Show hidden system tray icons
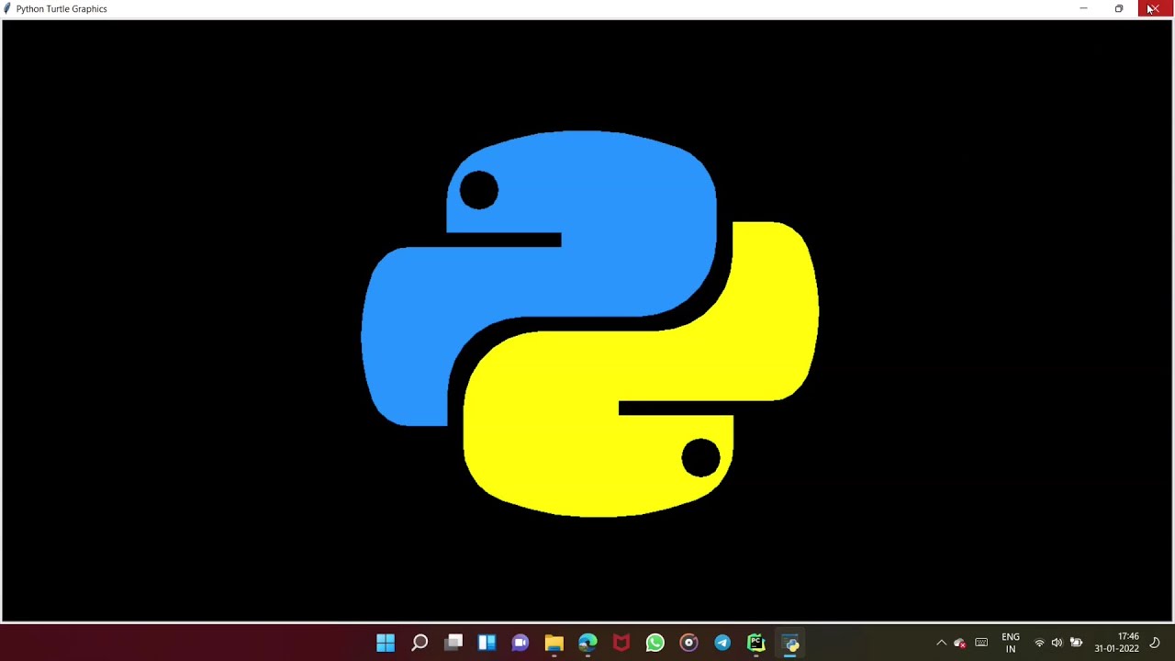The width and height of the screenshot is (1175, 661). [x=941, y=643]
